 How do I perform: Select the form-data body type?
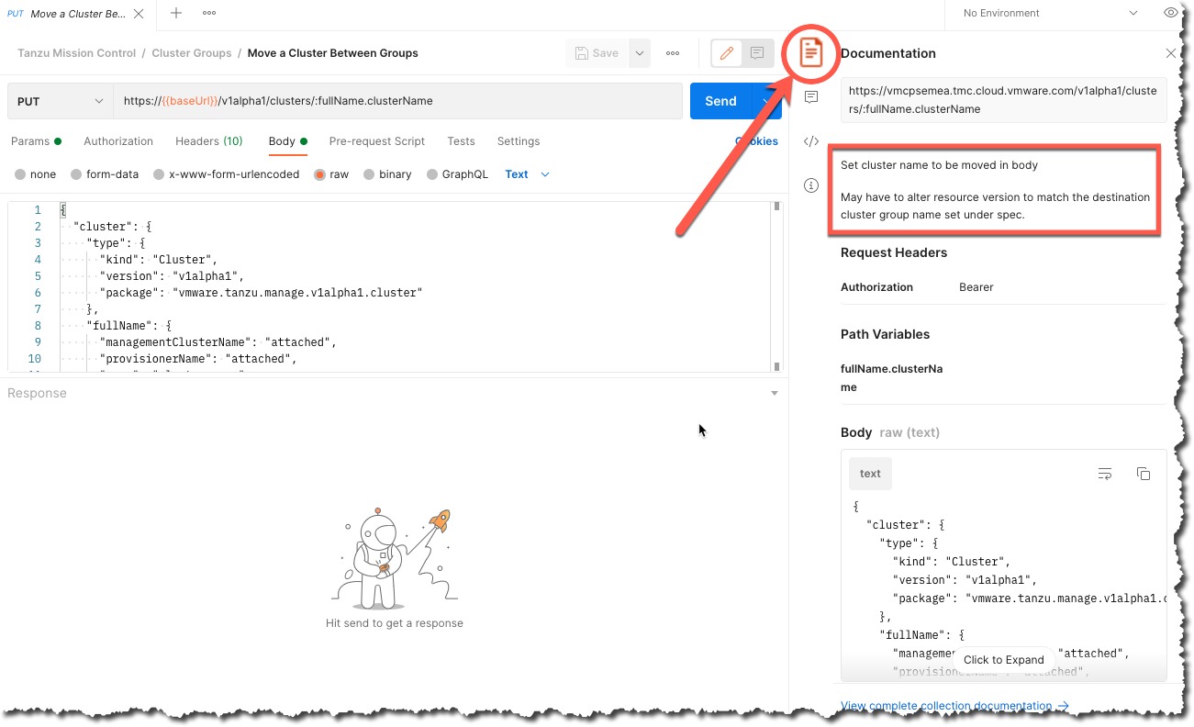pos(105,174)
